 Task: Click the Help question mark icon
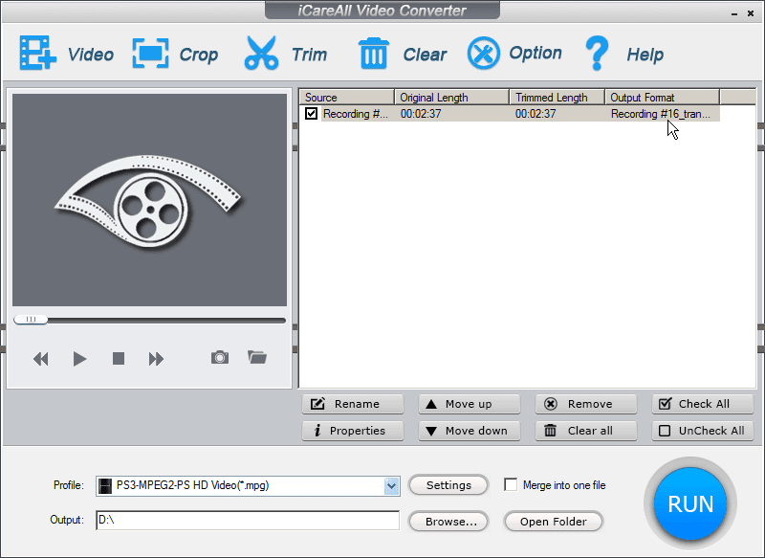pyautogui.click(x=597, y=54)
